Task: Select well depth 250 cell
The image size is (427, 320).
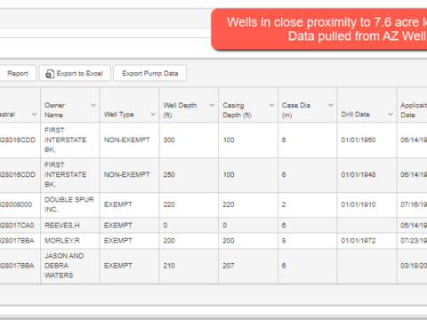Action: 189,174
